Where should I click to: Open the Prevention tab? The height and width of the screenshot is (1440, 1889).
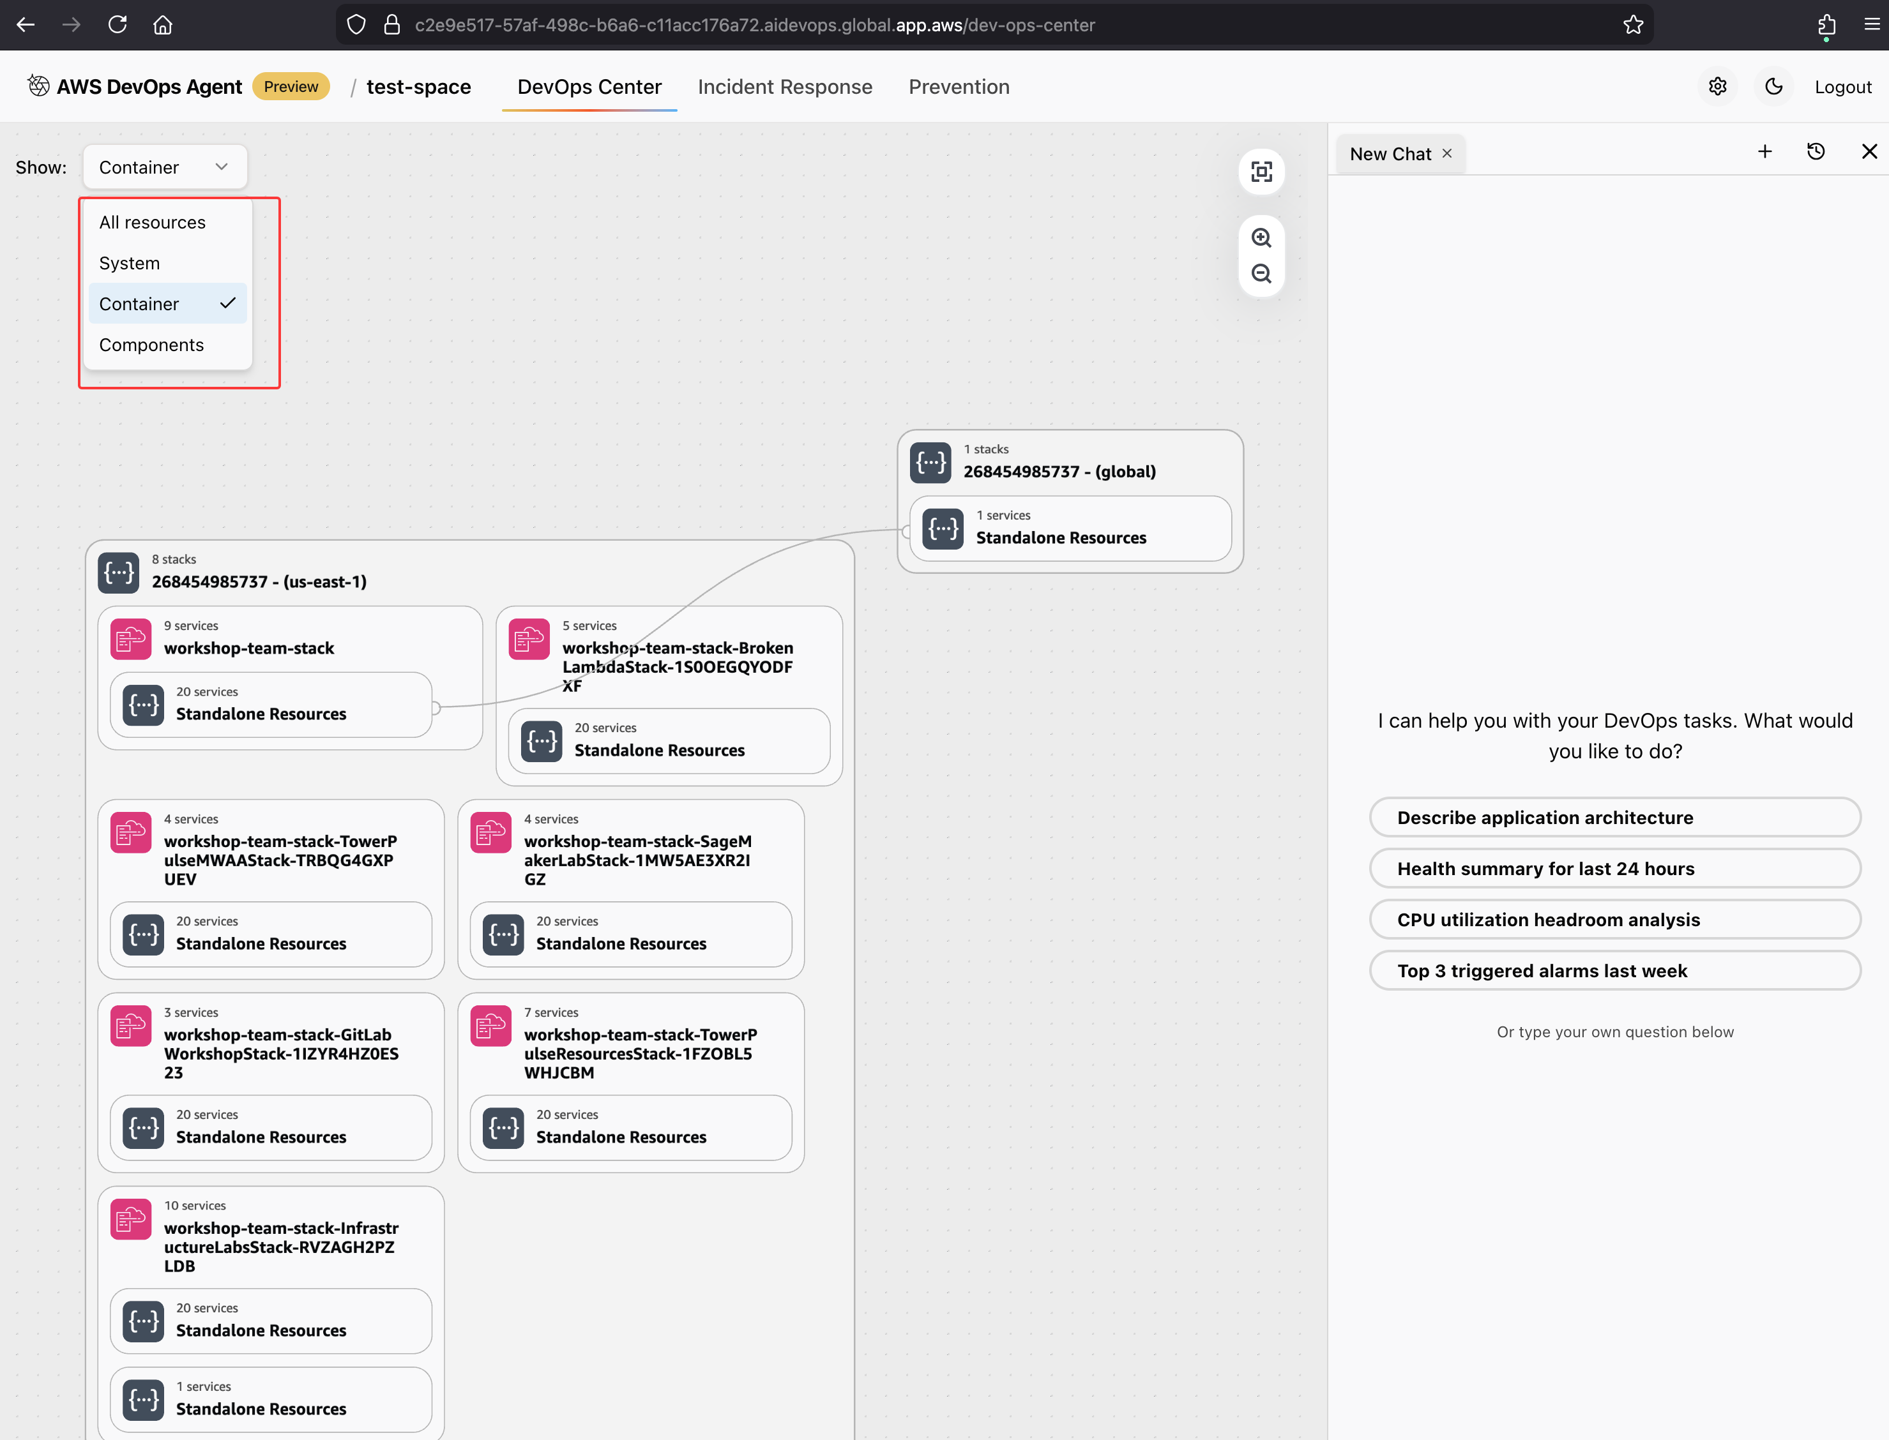click(959, 87)
